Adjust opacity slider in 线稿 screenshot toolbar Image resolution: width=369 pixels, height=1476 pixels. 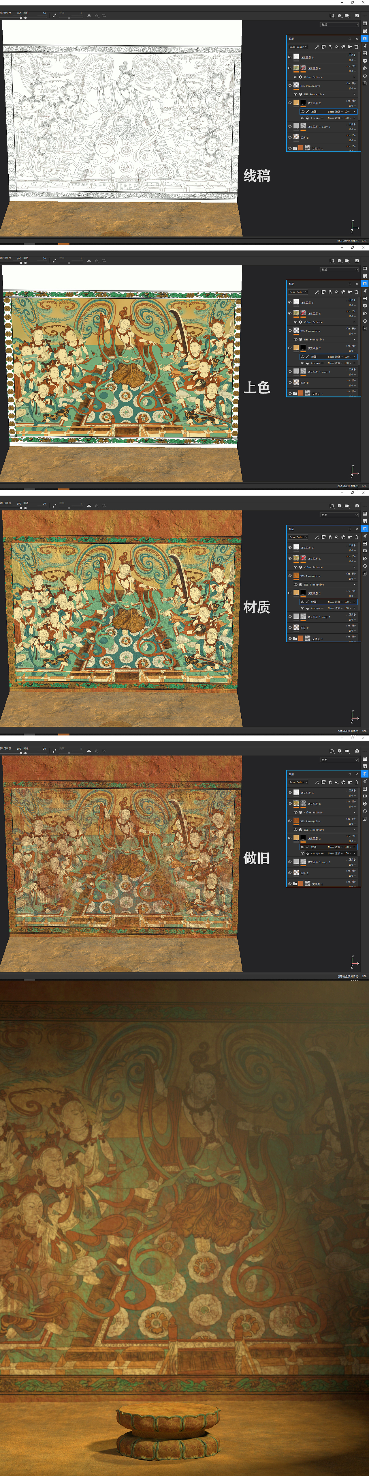point(21,18)
